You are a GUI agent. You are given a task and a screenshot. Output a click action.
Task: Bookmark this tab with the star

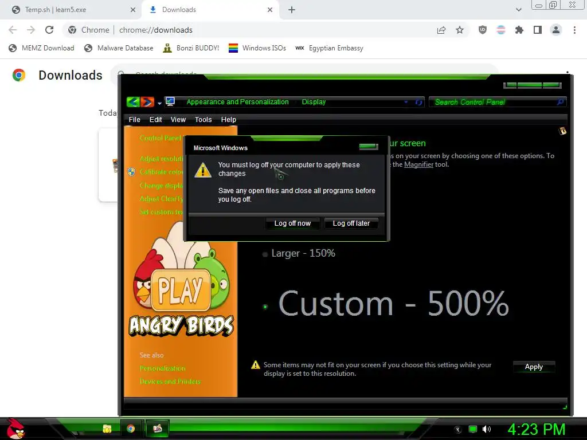click(x=460, y=30)
